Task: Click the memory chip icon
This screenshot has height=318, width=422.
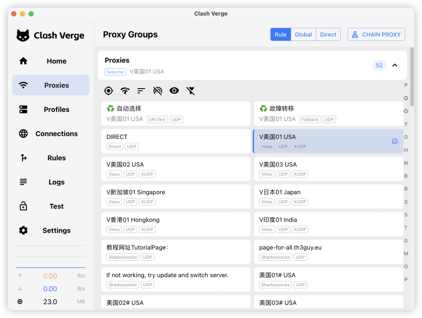Action: [x=20, y=302]
